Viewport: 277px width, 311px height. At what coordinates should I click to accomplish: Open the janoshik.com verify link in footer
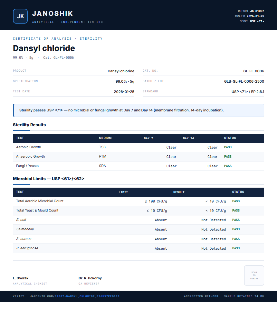pyautogui.click(x=75, y=296)
